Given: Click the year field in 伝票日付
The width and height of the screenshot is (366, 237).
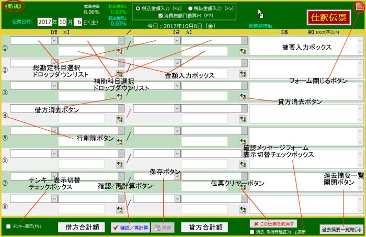Looking at the screenshot, I should [45, 22].
